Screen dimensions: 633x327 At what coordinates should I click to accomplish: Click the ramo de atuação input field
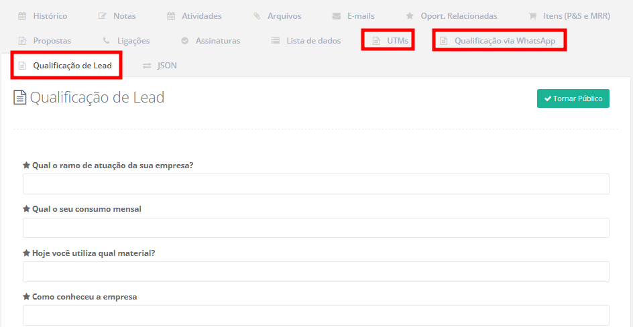coord(316,184)
